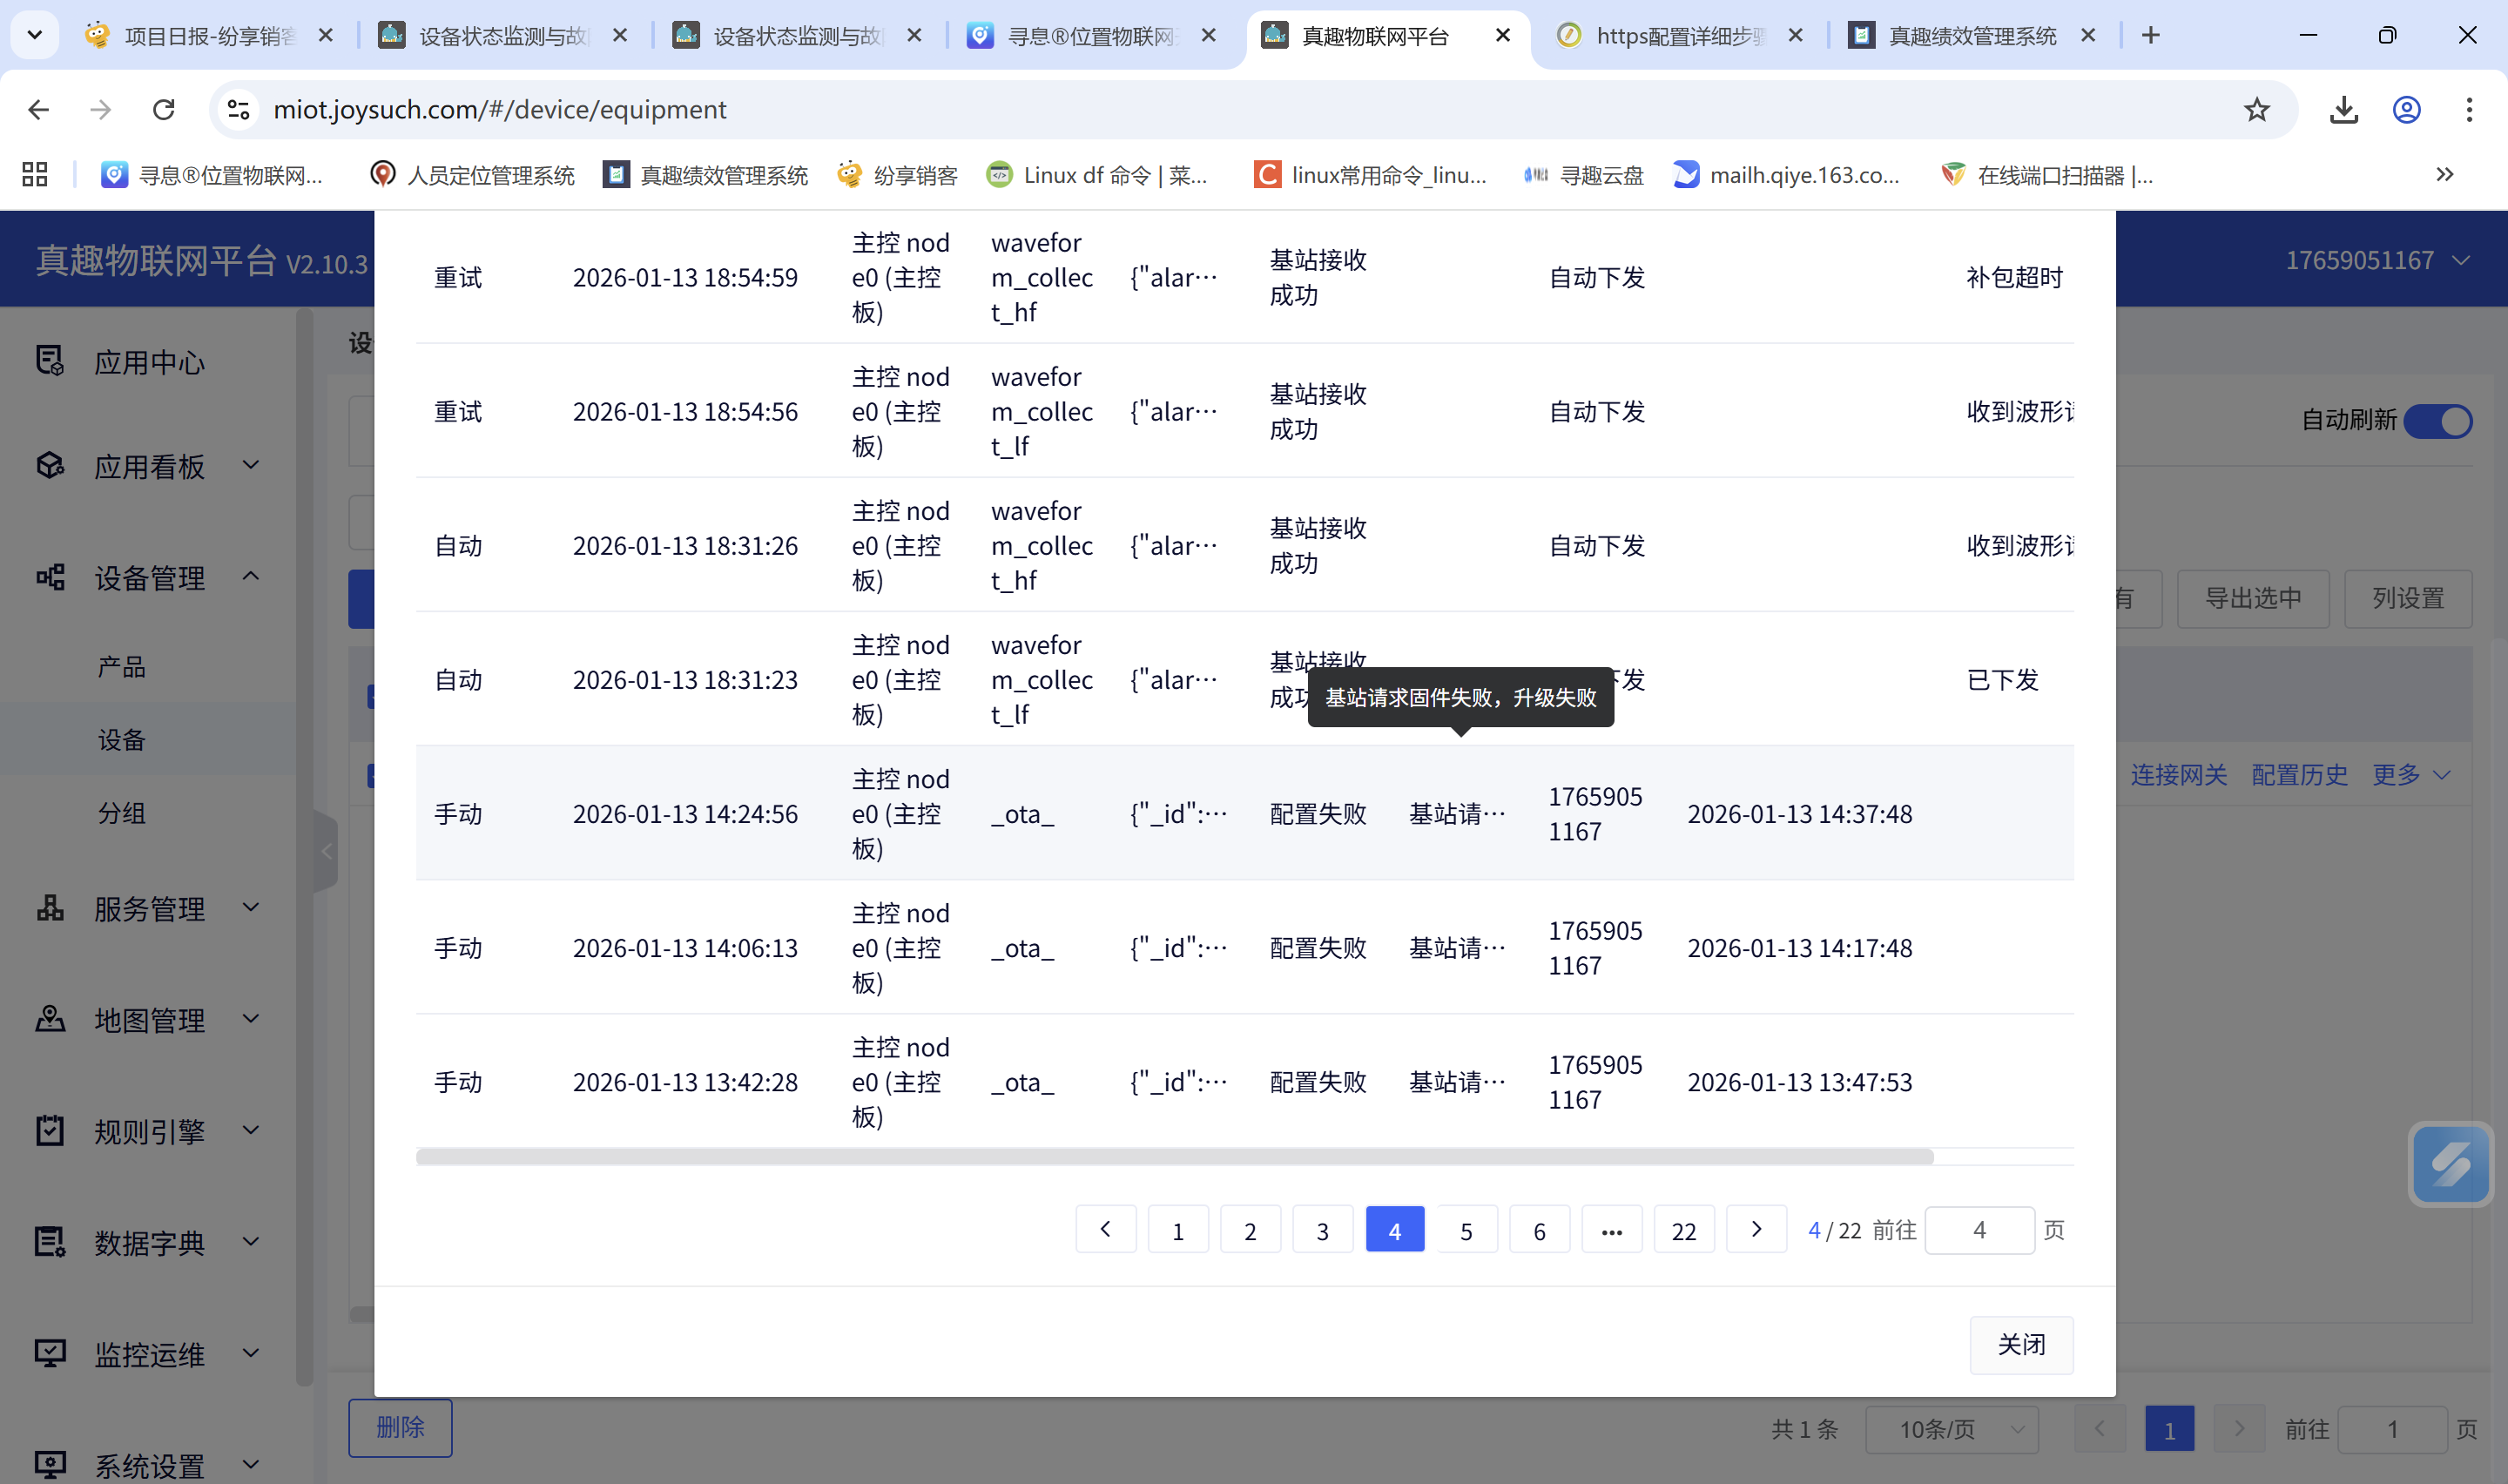Image resolution: width=2508 pixels, height=1484 pixels.
Task: Go to page 22 in dialog pagination
Action: (1683, 1230)
